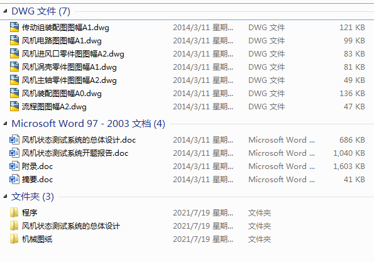Select the folder name 程序

click(x=30, y=212)
